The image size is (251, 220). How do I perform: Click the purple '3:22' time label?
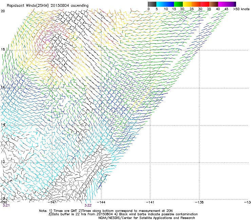click(x=88, y=205)
